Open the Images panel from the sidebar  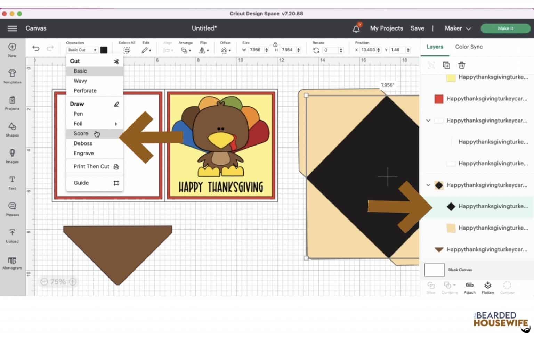[12, 155]
